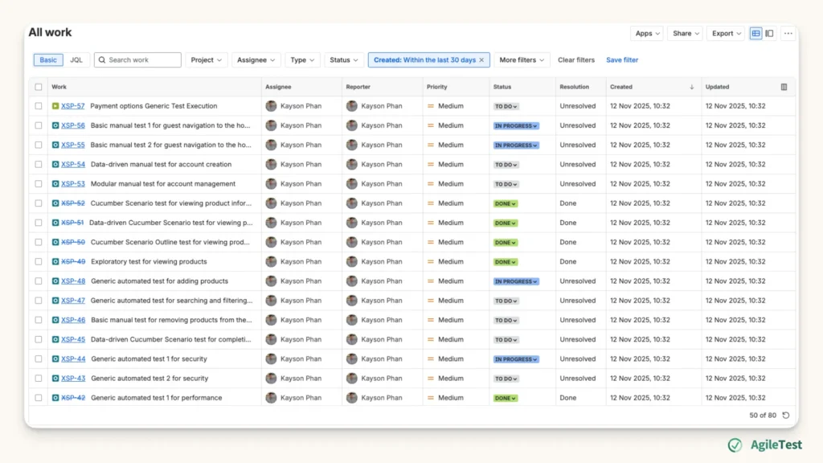Open the Assignee filter dropdown

256,60
